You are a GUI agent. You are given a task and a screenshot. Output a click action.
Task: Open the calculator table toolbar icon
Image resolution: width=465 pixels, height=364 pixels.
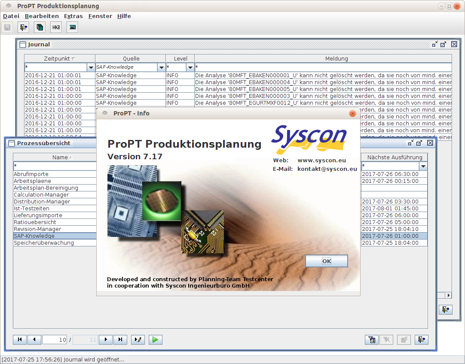tap(72, 27)
